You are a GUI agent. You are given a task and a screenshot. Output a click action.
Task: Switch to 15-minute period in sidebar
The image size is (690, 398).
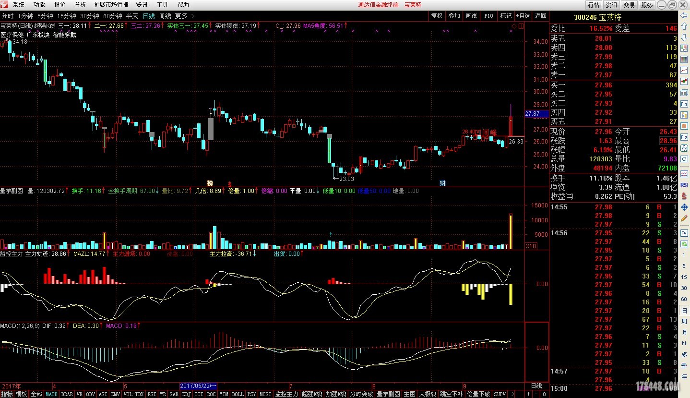coord(684,277)
